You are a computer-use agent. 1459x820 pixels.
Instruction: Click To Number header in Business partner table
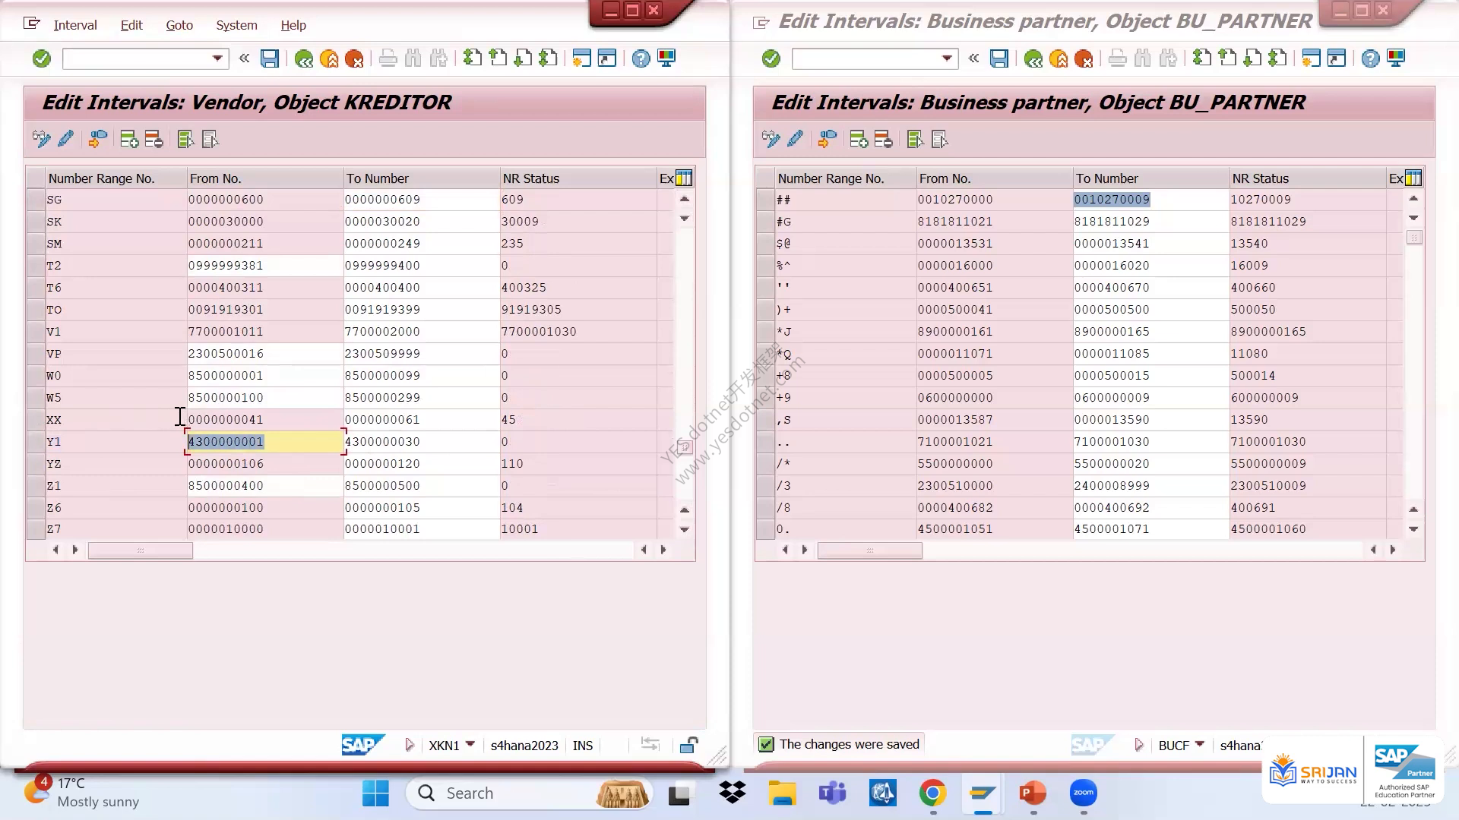[x=1150, y=178]
